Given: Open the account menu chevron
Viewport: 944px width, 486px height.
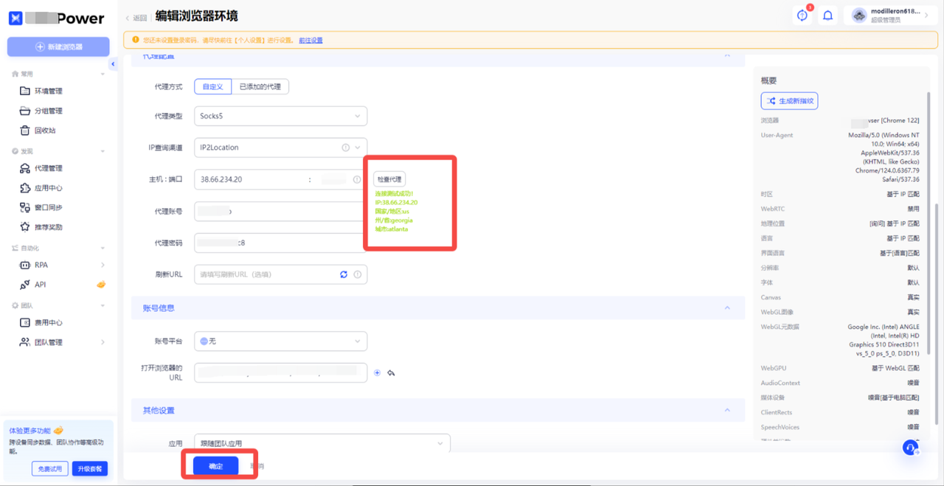Looking at the screenshot, I should 926,15.
